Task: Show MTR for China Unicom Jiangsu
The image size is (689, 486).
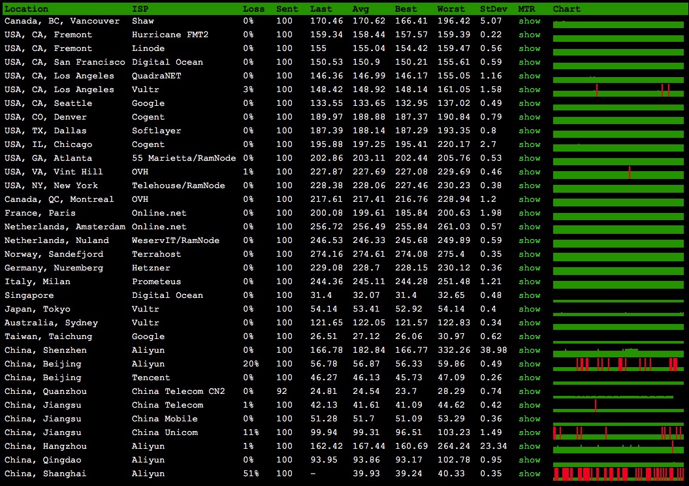Action: [x=529, y=432]
